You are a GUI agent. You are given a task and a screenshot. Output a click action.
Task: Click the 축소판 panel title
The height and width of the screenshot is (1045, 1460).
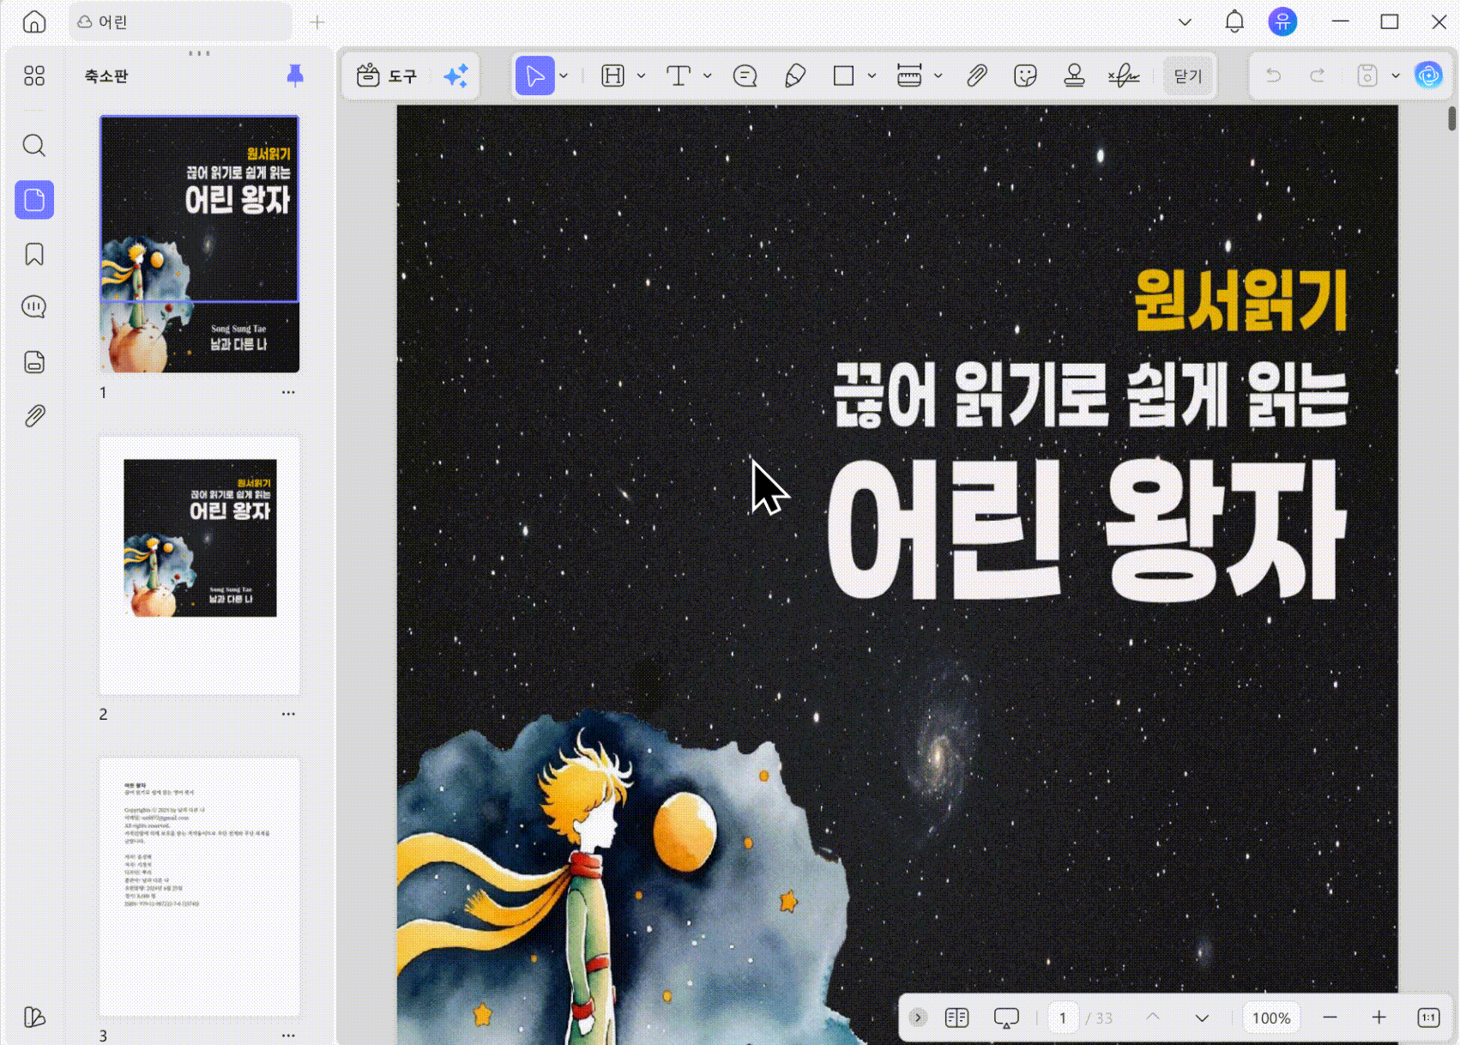tap(106, 76)
